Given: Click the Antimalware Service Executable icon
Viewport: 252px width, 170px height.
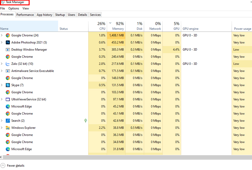Looking at the screenshot, I should pyautogui.click(x=8, y=71).
